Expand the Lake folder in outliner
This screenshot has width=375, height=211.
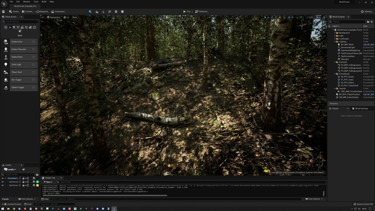pyautogui.click(x=335, y=36)
